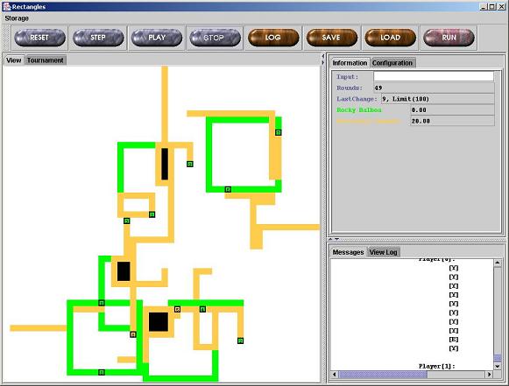
Task: Click the messages scrollbar down arrow
Action: pyautogui.click(x=498, y=366)
